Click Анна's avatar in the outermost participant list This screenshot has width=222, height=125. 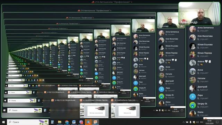(x=193, y=71)
